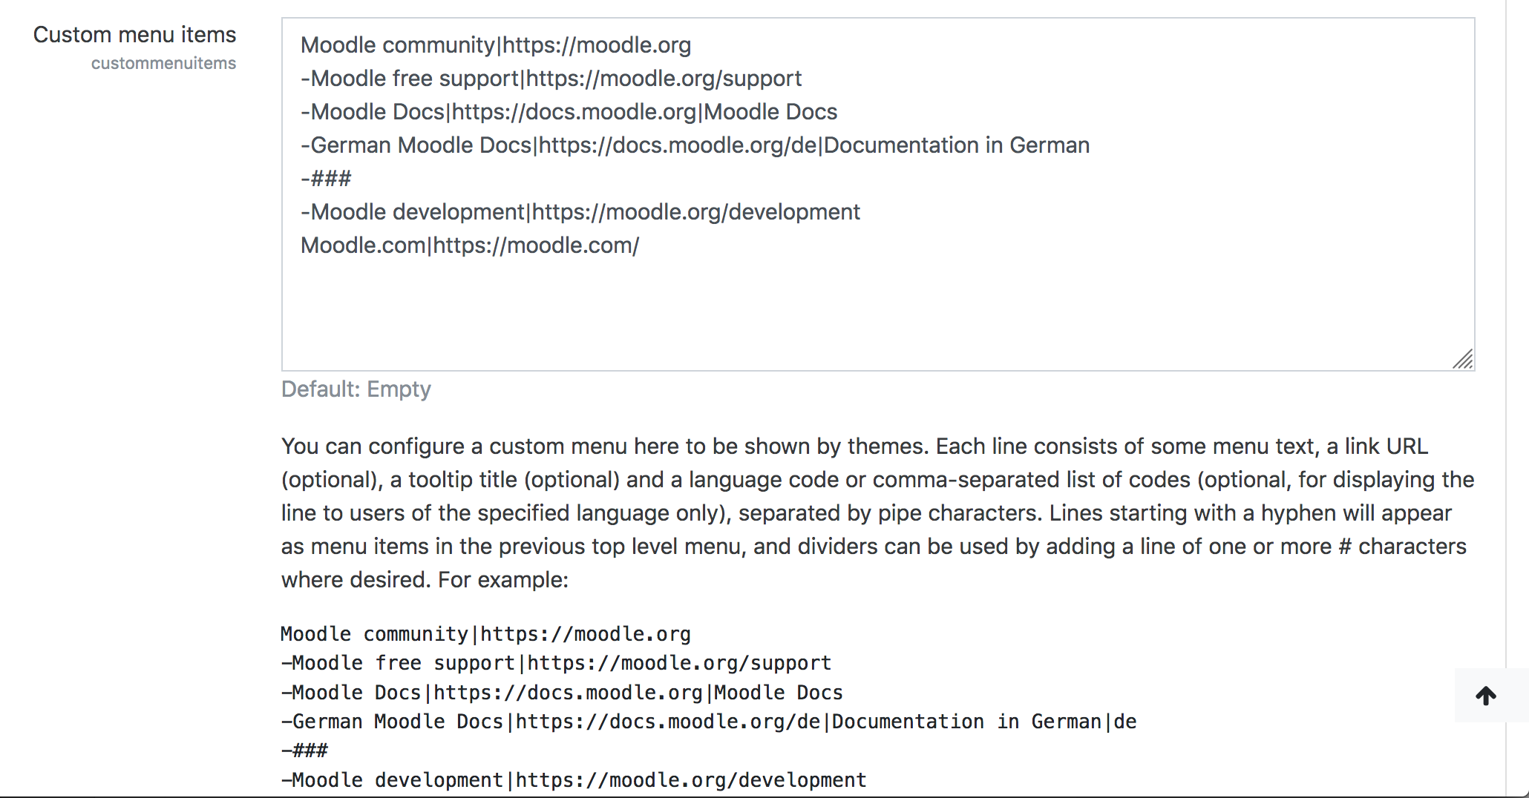Click the description paragraph about custom menu

click(x=877, y=512)
